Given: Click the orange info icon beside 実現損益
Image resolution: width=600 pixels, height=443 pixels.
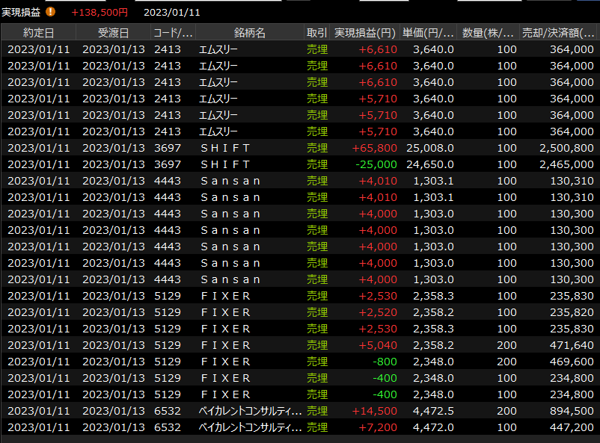Looking at the screenshot, I should point(51,12).
